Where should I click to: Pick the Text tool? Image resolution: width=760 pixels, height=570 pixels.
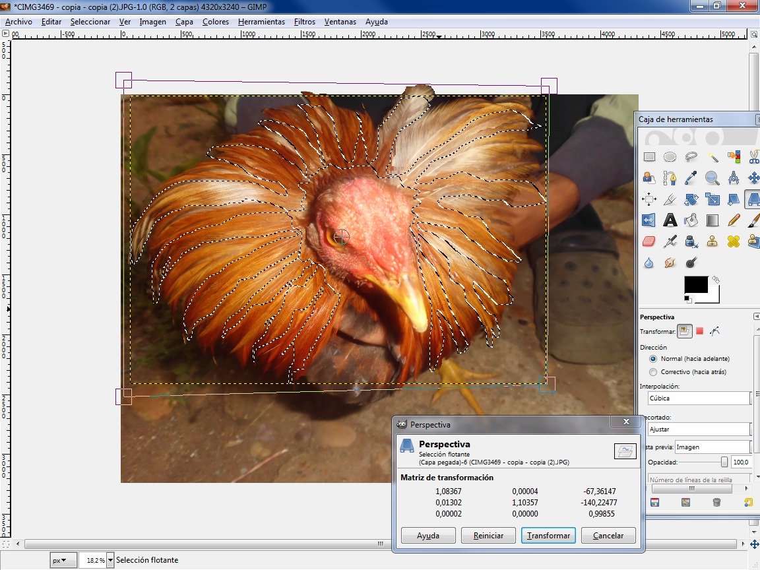click(x=670, y=220)
